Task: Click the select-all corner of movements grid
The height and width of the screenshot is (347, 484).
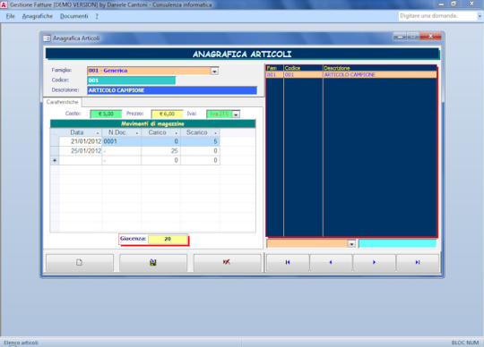Action: [55, 132]
